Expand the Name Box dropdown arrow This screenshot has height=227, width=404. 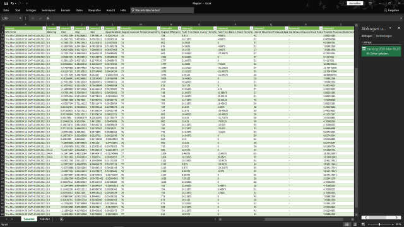tap(20, 18)
